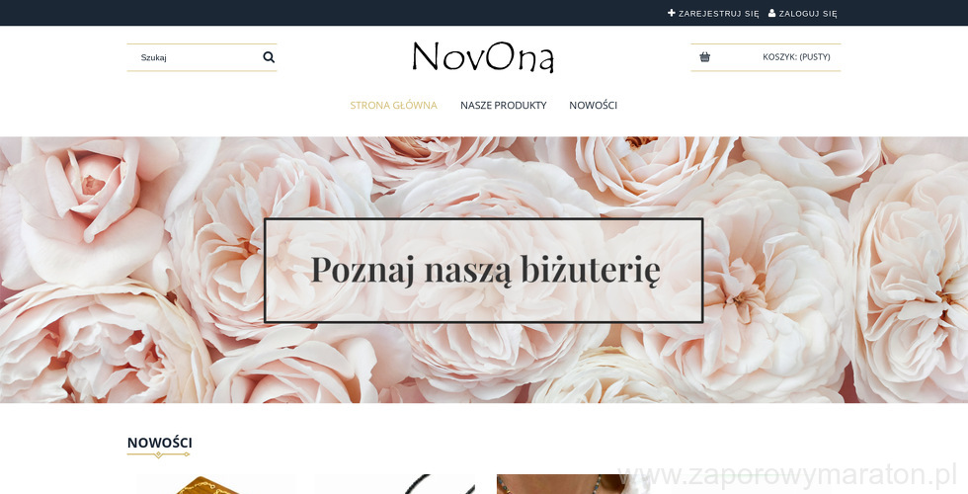Click the gold ornament under Nowości heading
The height and width of the screenshot is (494, 968).
click(158, 454)
